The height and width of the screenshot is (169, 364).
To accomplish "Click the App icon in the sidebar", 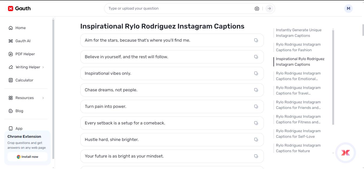I will point(10,128).
